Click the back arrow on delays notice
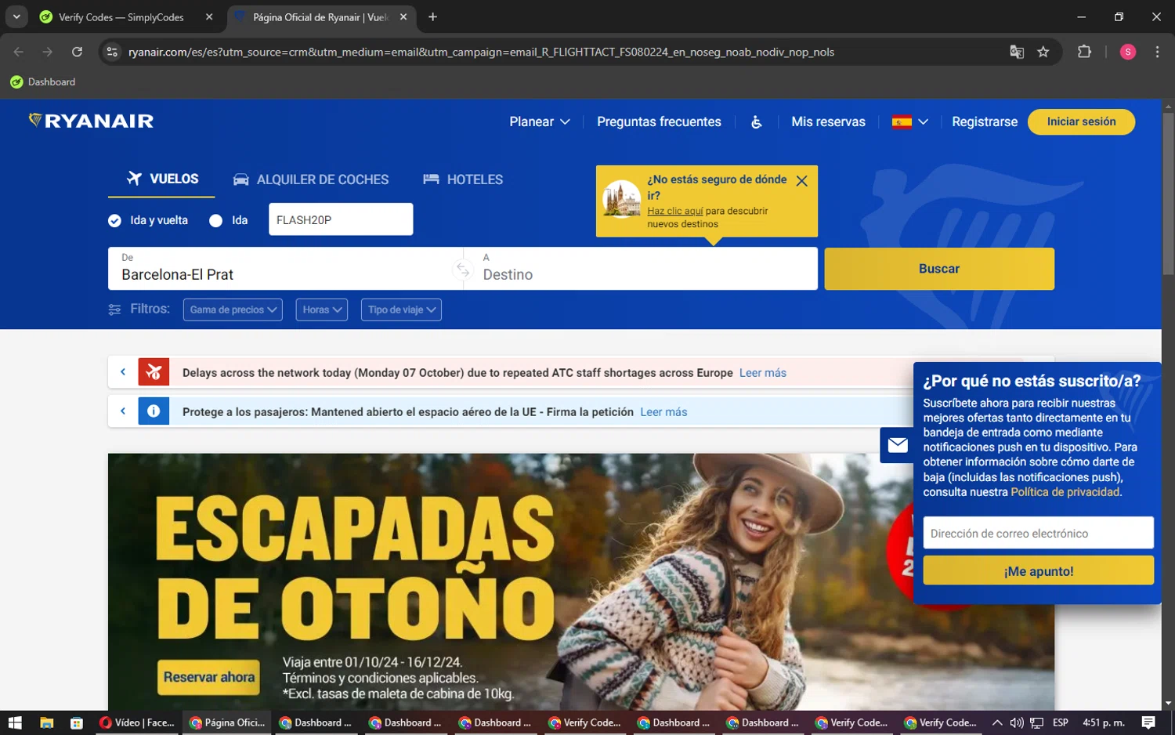 click(123, 372)
